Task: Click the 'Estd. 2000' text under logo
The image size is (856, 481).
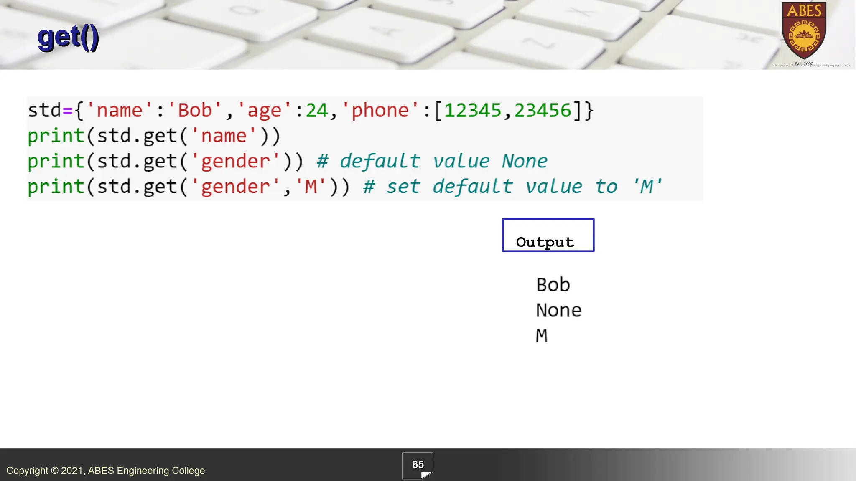Action: tap(804, 64)
